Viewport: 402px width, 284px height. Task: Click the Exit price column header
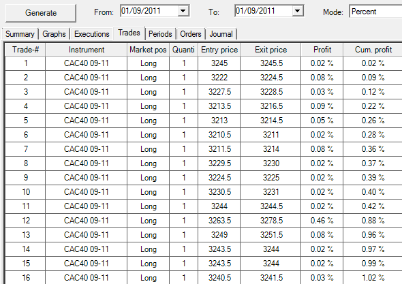tap(270, 50)
